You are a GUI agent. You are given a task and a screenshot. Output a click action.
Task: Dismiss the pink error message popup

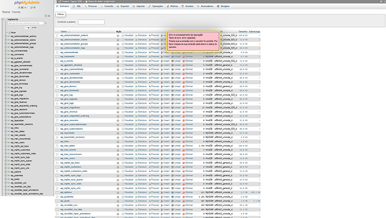[193, 41]
